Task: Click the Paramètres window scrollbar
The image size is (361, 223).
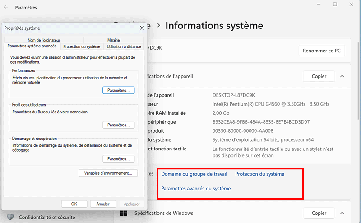Action: (358, 81)
